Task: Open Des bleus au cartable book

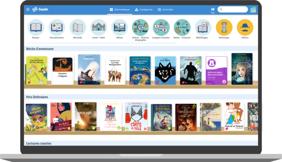Action: [x=61, y=117]
